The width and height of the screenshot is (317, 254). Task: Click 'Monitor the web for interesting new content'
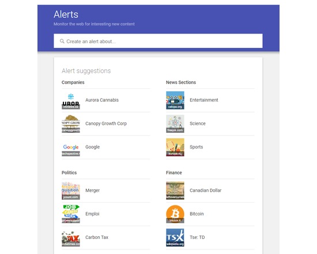click(94, 24)
